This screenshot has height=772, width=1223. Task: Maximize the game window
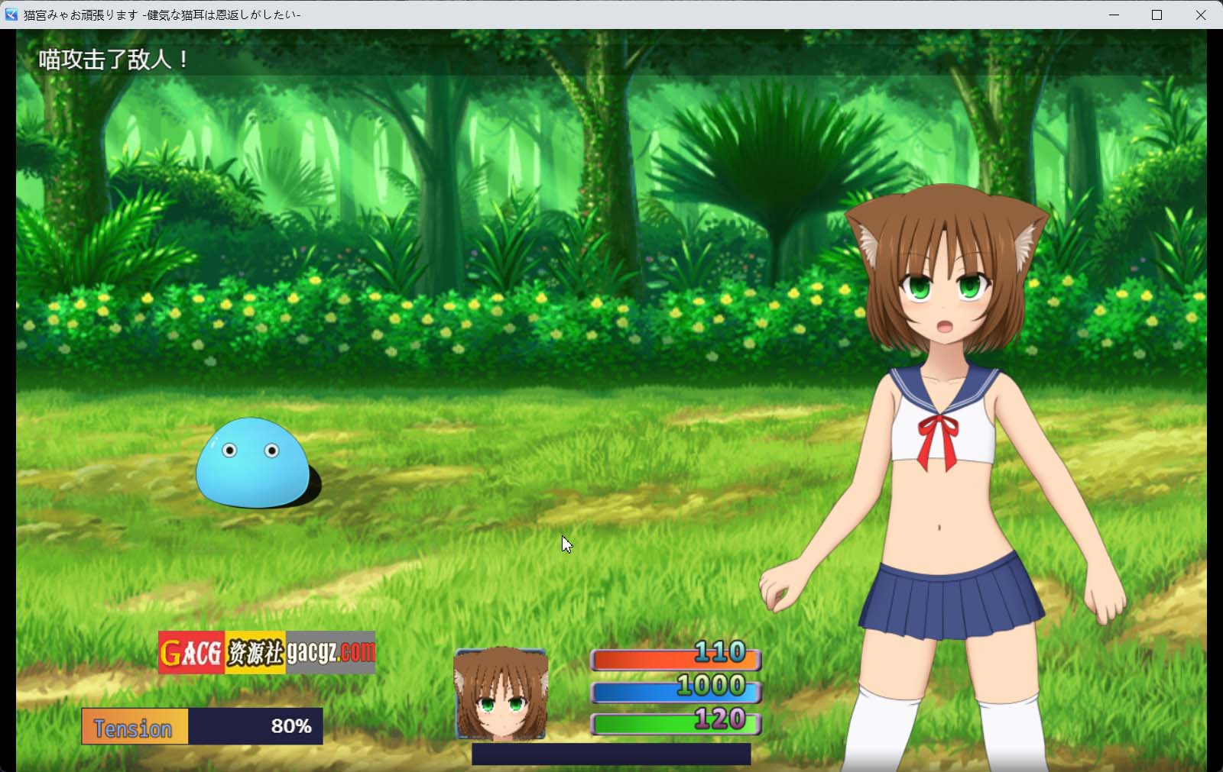(x=1156, y=15)
